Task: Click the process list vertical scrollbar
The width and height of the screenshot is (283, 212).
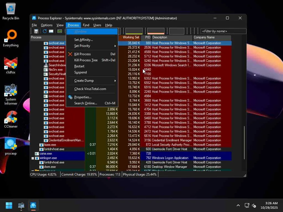Action: pyautogui.click(x=244, y=142)
